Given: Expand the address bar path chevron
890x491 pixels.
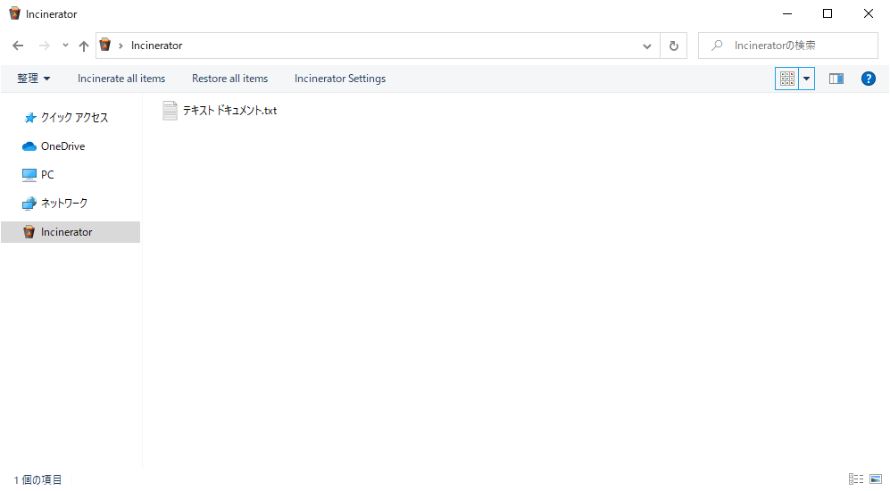Looking at the screenshot, I should 121,46.
